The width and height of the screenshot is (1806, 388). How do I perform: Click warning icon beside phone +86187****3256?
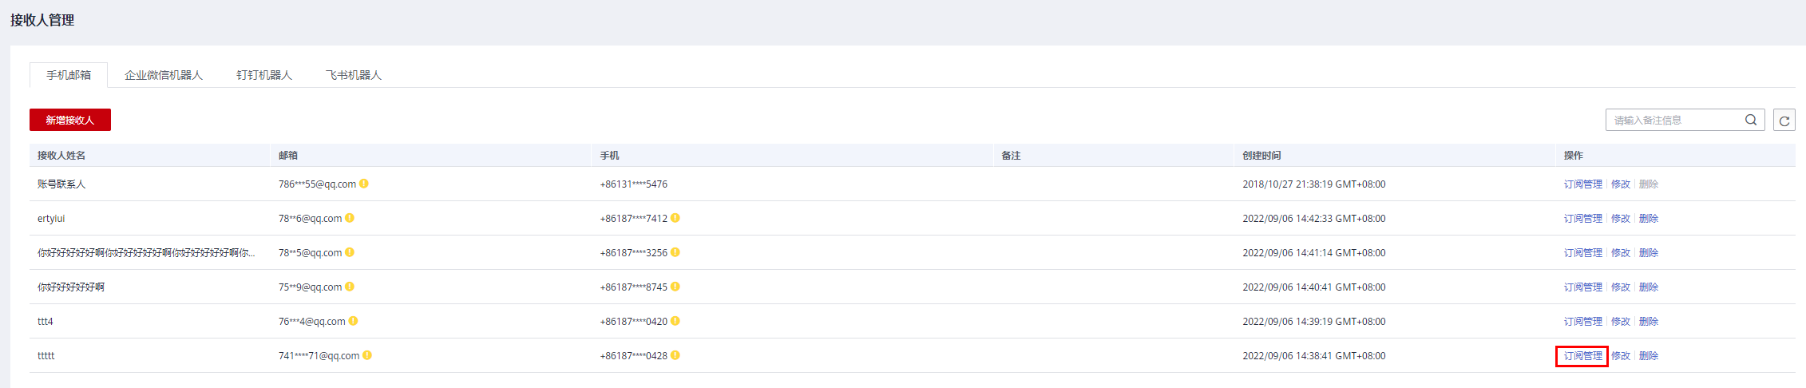pyautogui.click(x=675, y=252)
